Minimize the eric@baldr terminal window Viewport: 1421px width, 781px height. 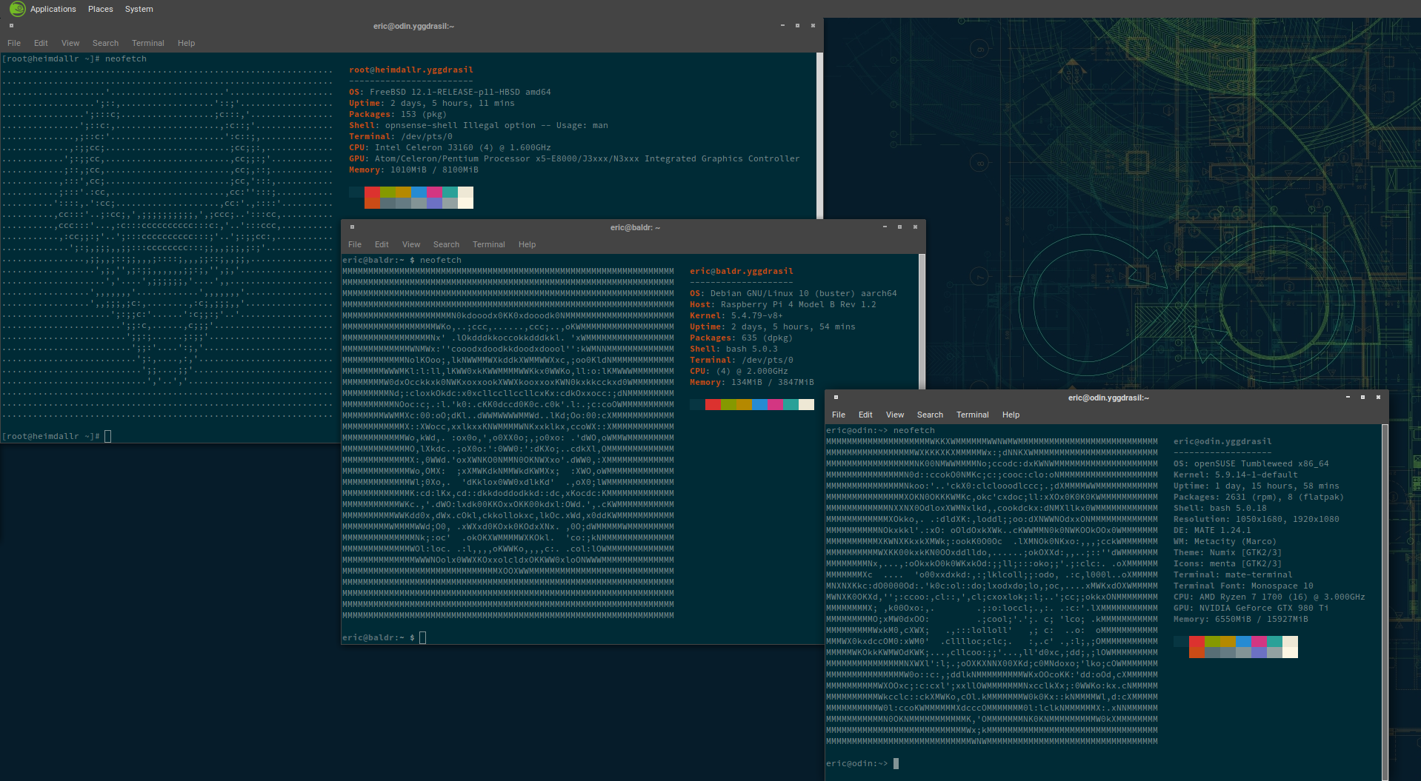(885, 227)
